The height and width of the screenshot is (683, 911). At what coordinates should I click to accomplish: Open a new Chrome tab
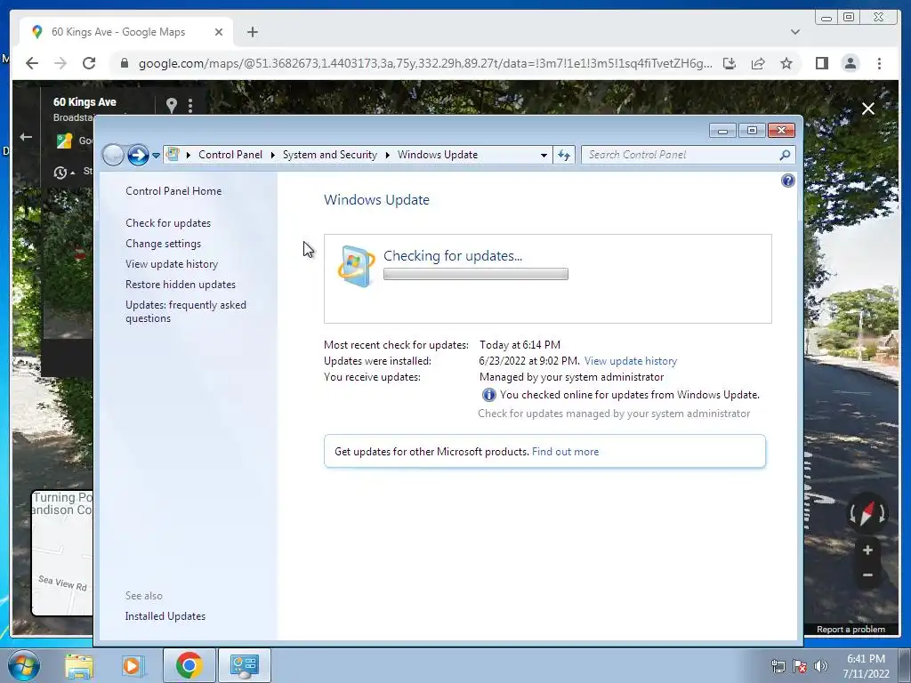tap(252, 32)
